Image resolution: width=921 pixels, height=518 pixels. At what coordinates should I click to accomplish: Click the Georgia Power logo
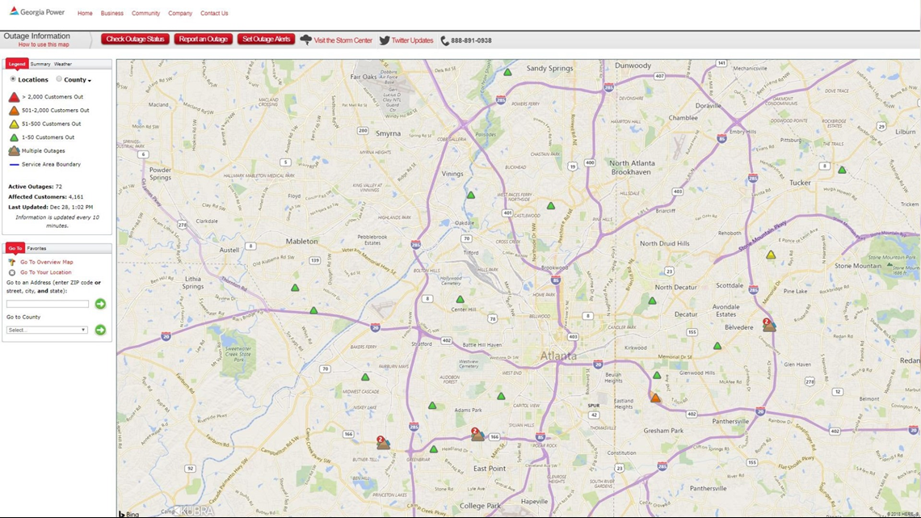37,12
